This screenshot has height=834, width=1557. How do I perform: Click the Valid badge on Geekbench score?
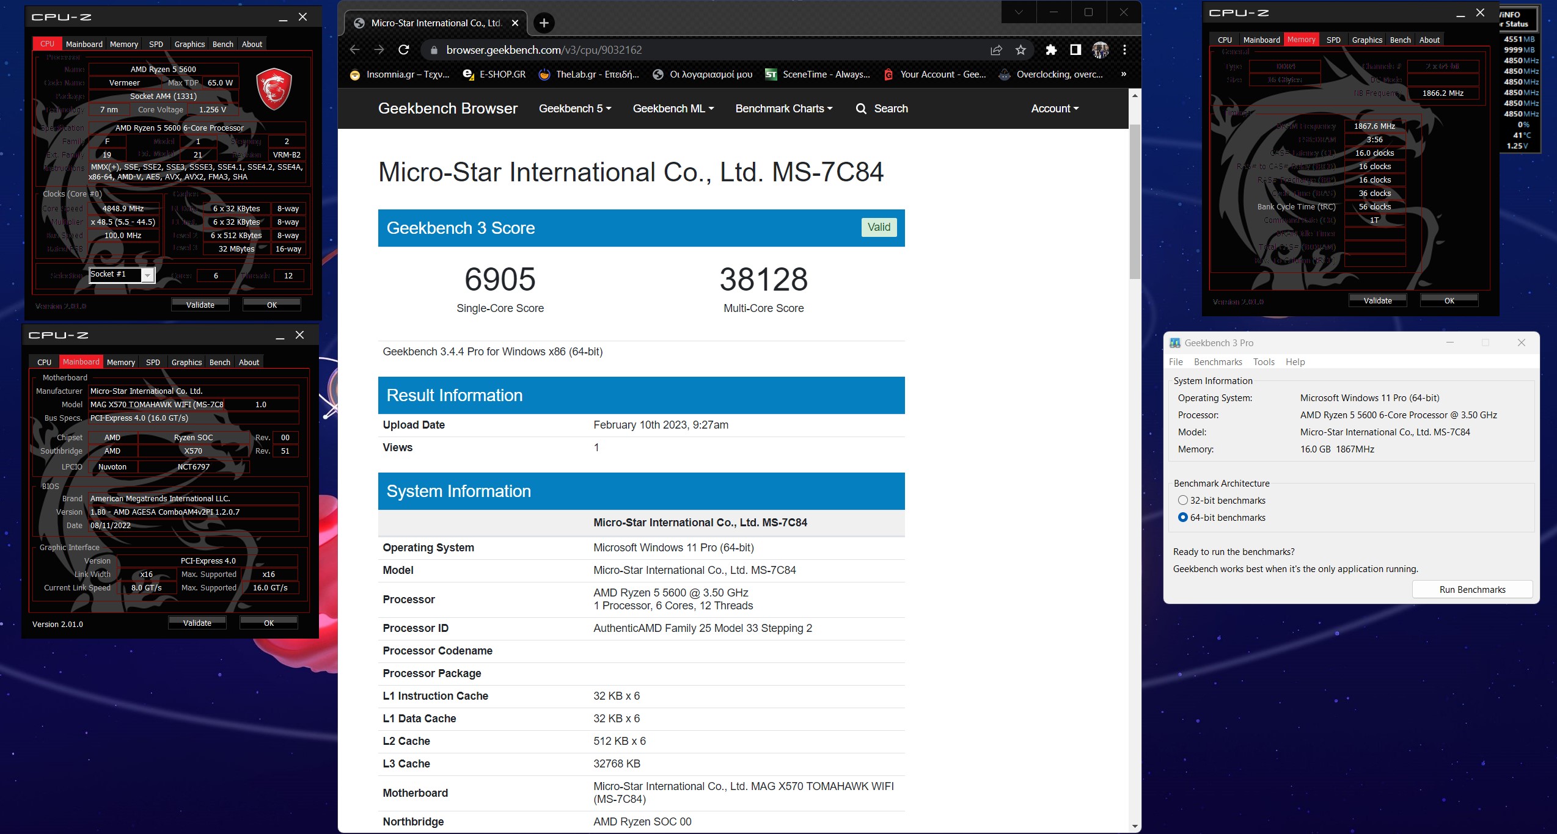click(x=879, y=227)
